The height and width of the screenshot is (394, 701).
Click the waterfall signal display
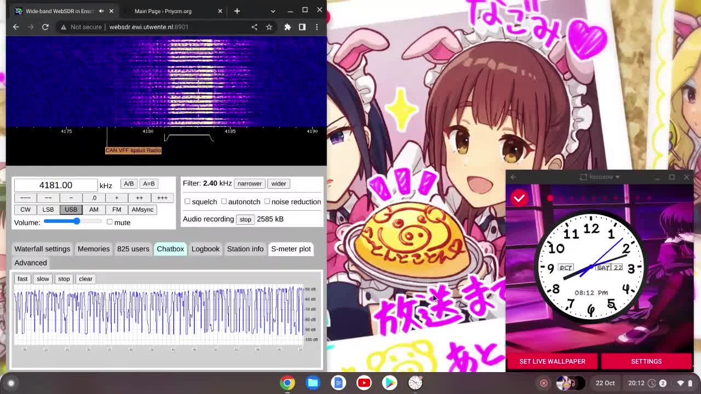coord(166,82)
